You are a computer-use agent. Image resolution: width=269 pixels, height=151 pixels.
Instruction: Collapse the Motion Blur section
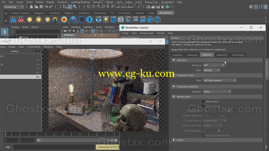[x=174, y=97]
